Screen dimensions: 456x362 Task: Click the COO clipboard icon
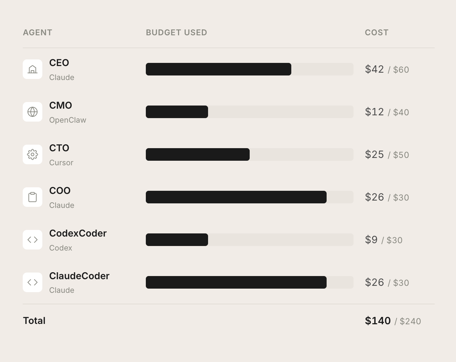click(x=33, y=197)
